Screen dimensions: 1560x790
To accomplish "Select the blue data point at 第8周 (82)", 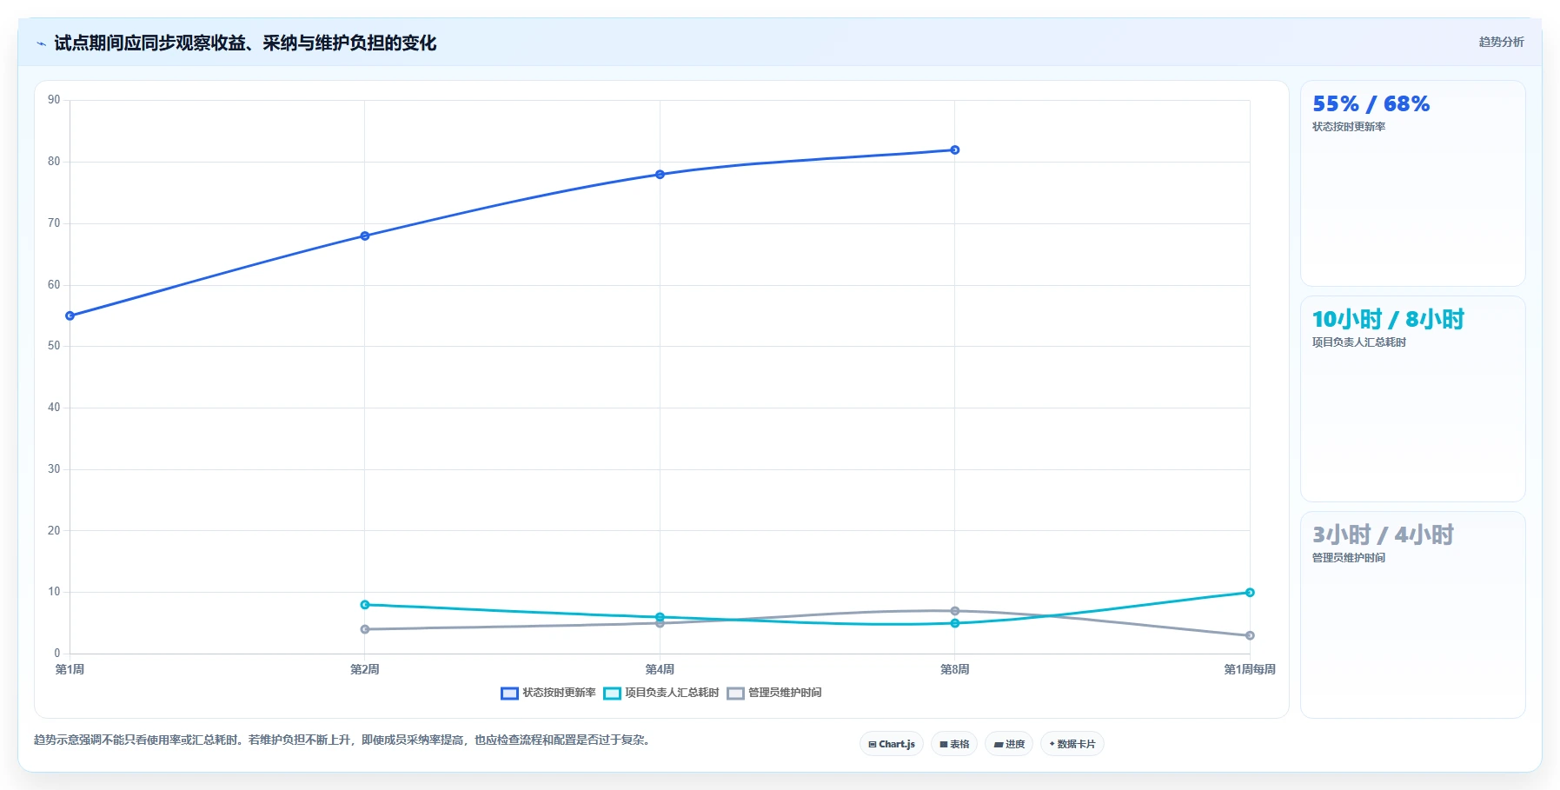I will pos(954,149).
